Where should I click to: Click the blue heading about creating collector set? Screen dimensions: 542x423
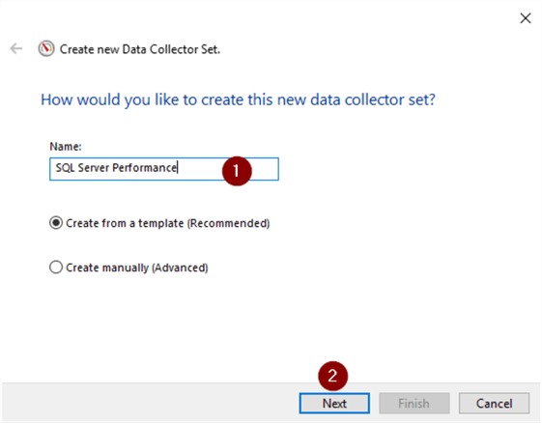coord(238,99)
